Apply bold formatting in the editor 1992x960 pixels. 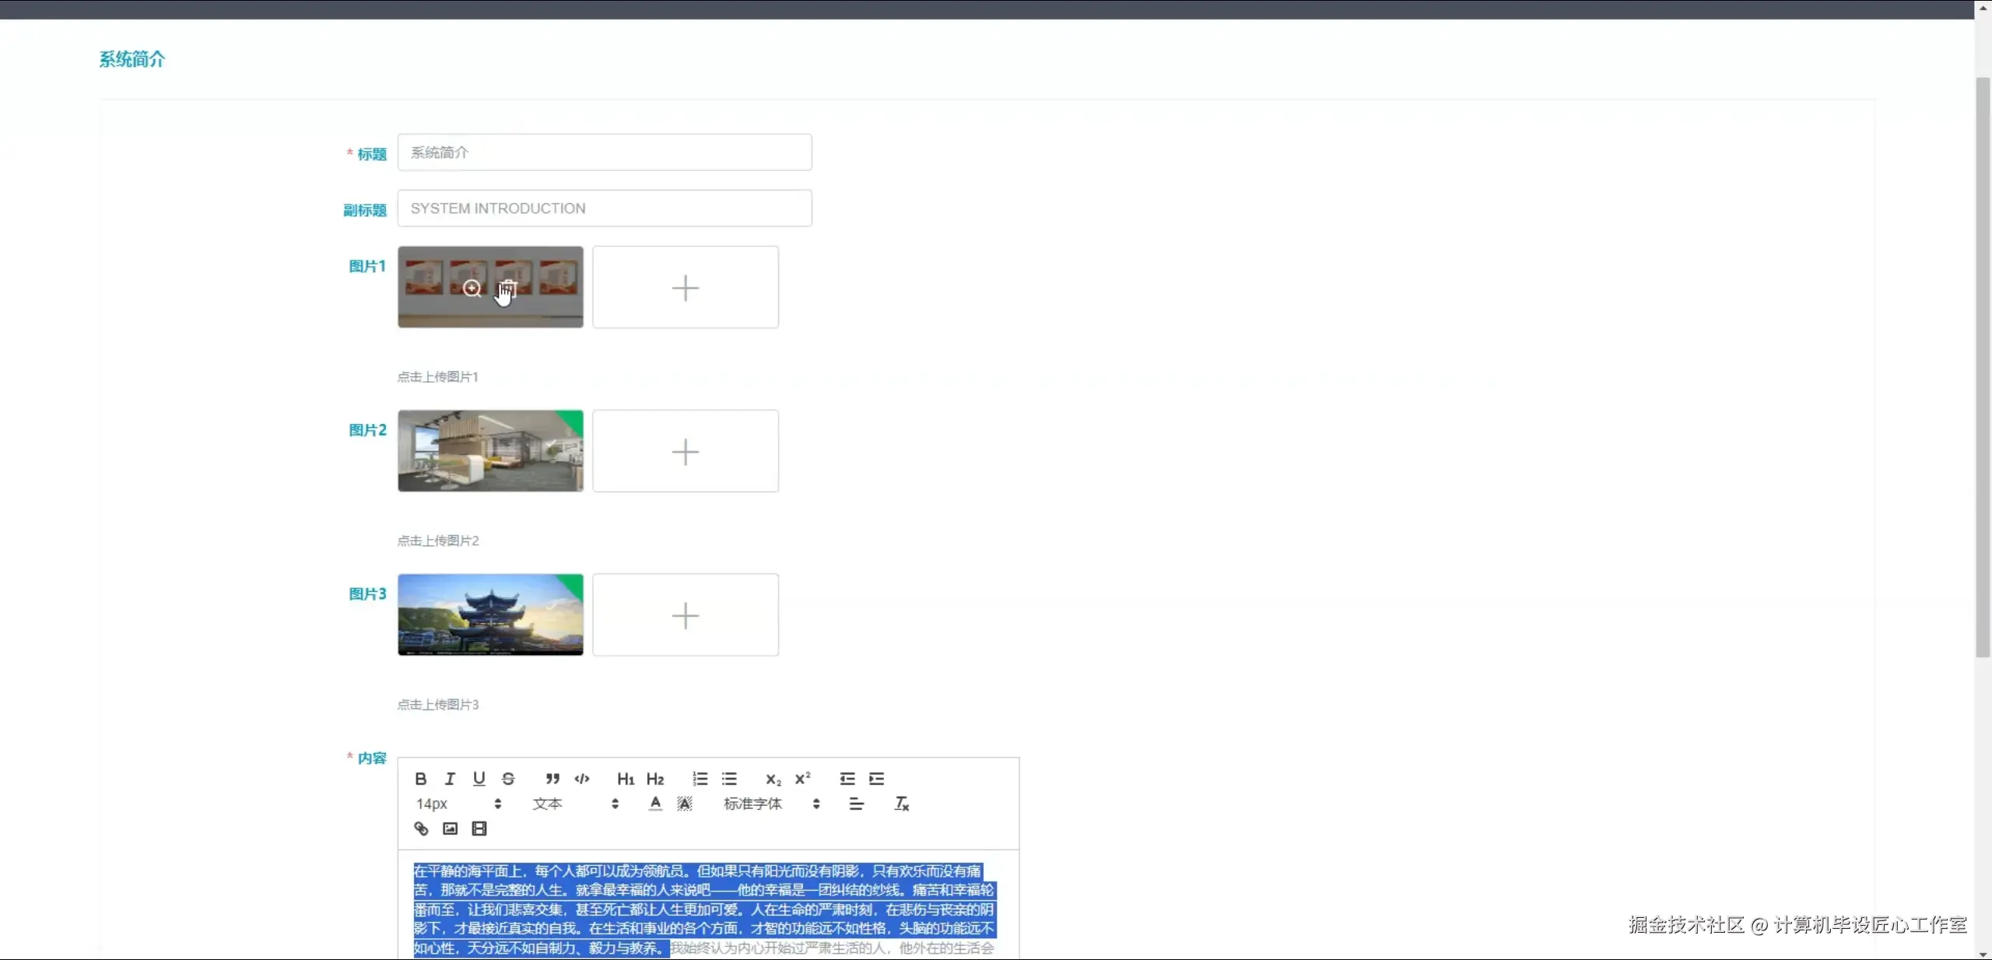click(420, 779)
